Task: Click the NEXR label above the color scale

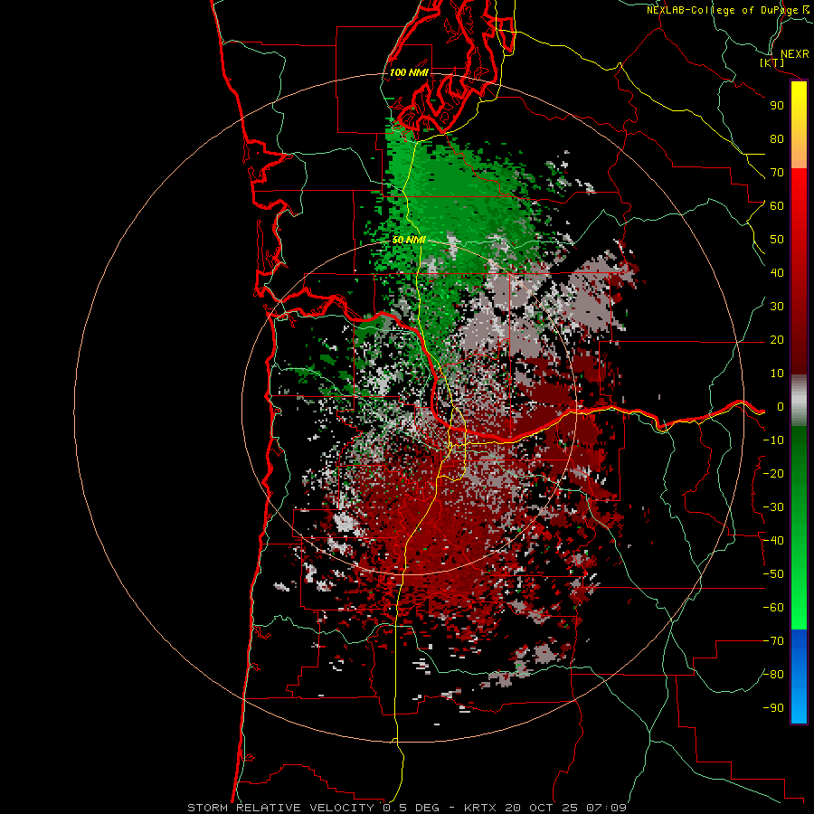Action: click(x=795, y=54)
